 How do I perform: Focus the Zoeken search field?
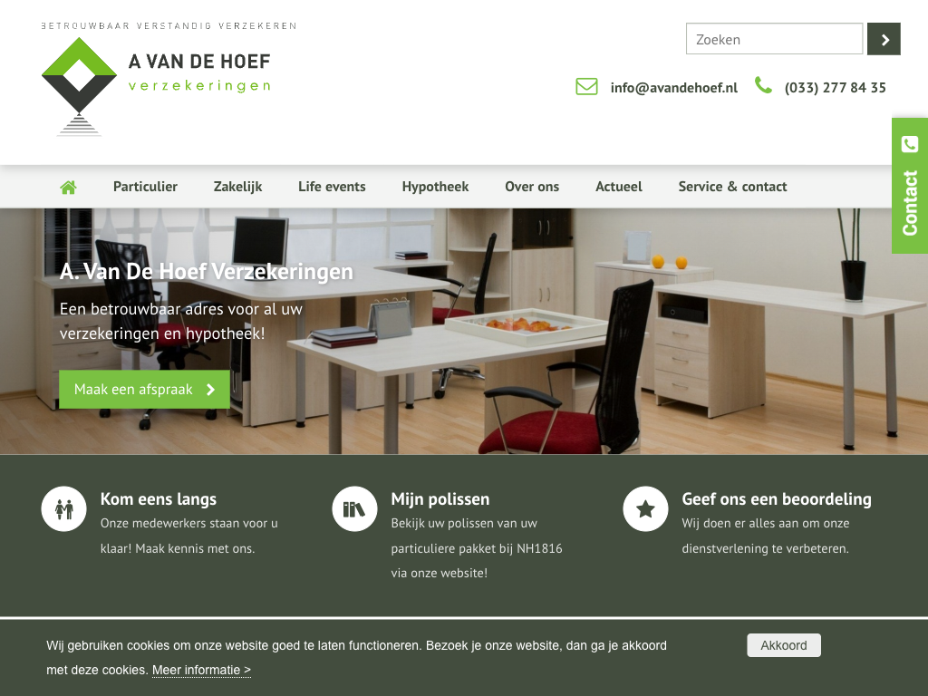(x=774, y=39)
